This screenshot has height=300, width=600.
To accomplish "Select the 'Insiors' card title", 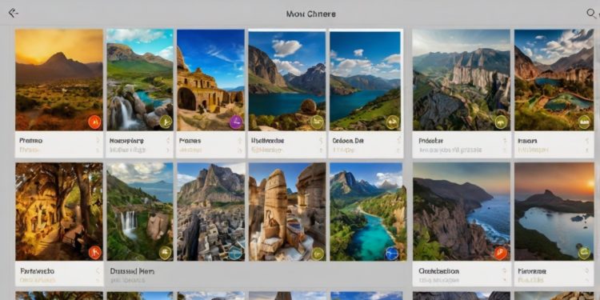I will pos(527,141).
